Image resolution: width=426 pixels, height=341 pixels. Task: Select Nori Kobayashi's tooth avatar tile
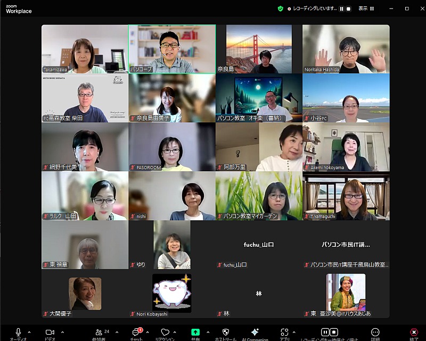point(171,293)
